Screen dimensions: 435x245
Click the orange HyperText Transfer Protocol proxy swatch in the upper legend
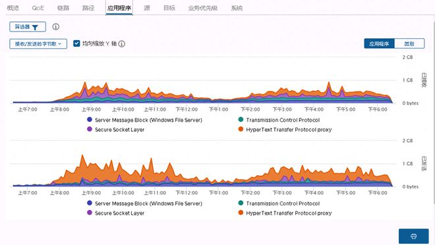coord(241,129)
